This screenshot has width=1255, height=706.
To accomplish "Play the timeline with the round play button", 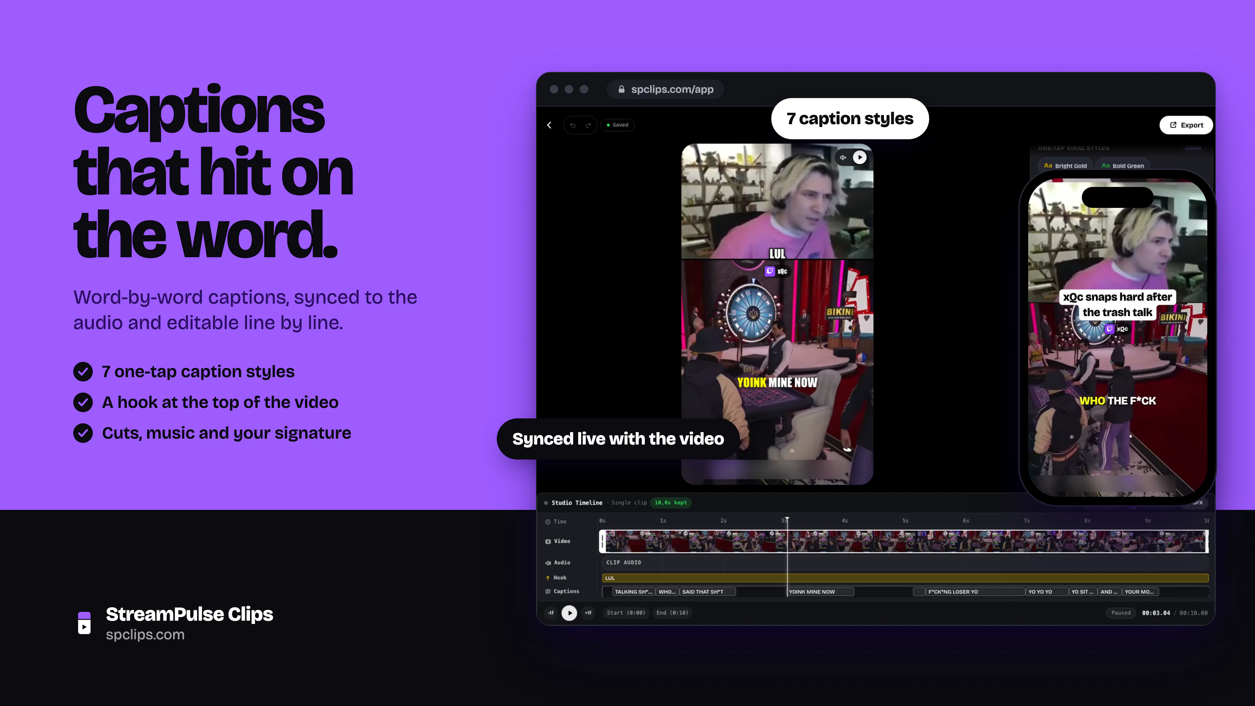I will (569, 613).
